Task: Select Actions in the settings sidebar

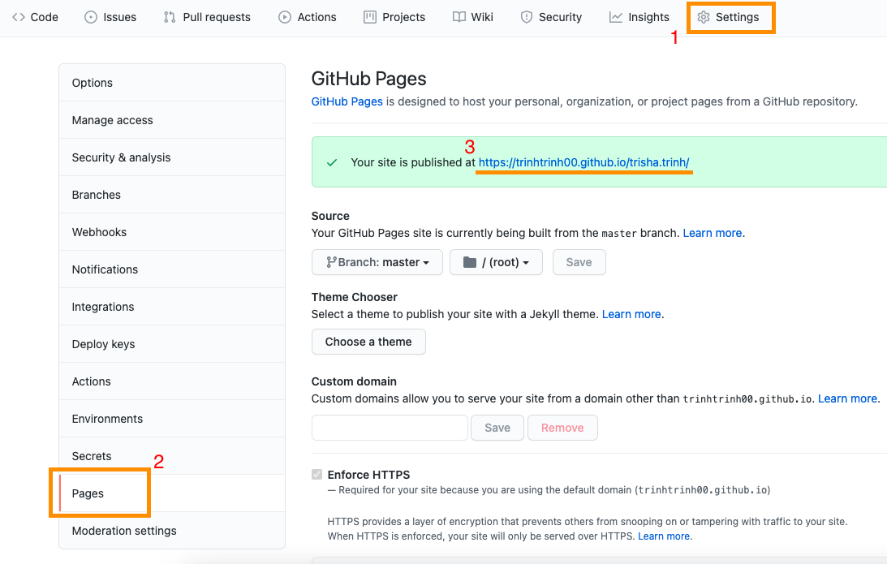Action: (172, 381)
